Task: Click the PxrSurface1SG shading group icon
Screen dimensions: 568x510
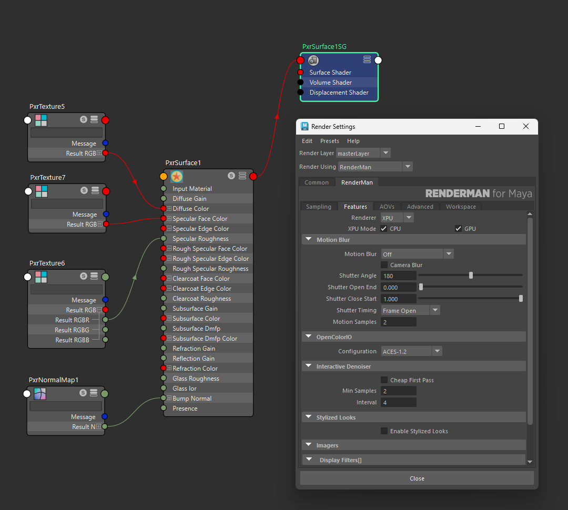Action: click(x=313, y=60)
